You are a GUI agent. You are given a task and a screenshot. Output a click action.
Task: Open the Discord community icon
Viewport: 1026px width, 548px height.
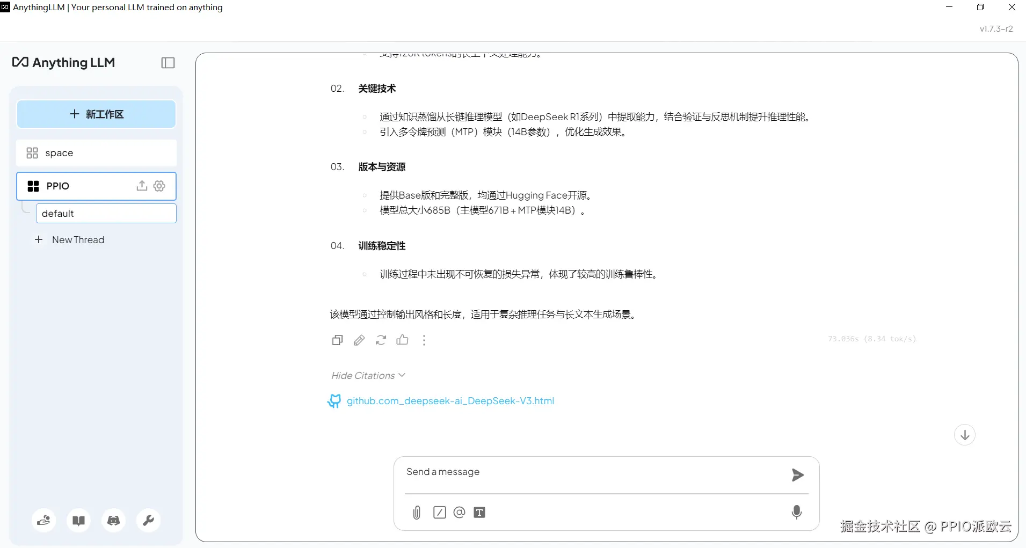tap(114, 520)
